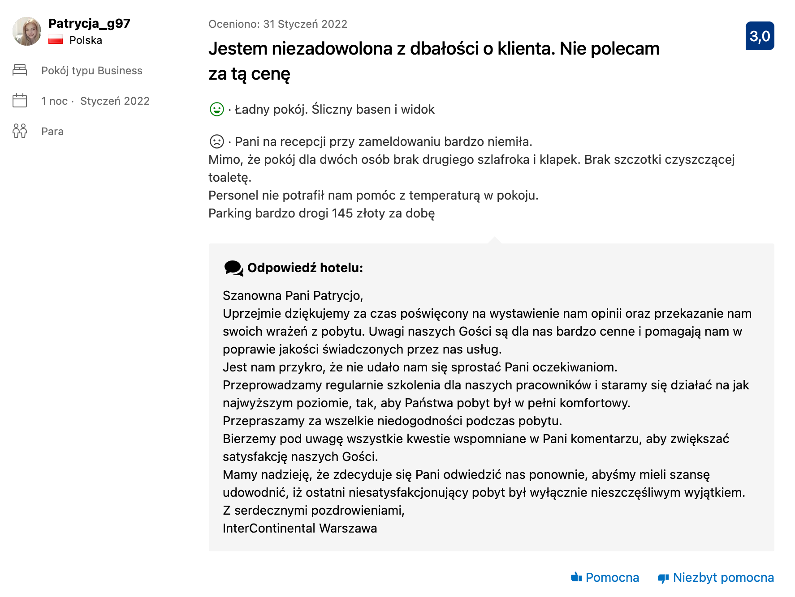Viewport: 795px width, 597px height.
Task: Click the green smiley positive icon
Action: [217, 109]
